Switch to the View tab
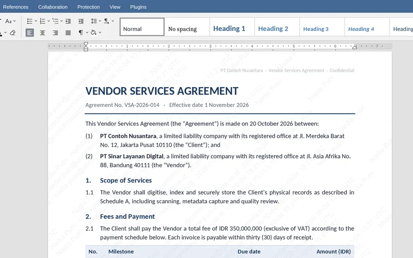Screen dimensions: 413x258 pos(115,7)
